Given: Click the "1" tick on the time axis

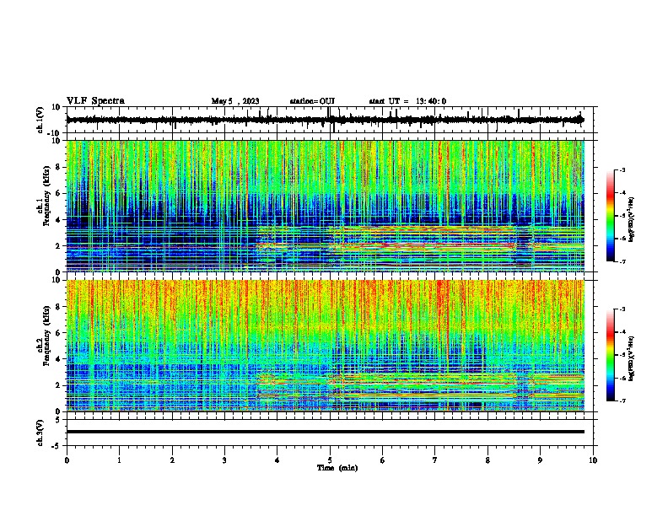Looking at the screenshot, I should tap(119, 460).
